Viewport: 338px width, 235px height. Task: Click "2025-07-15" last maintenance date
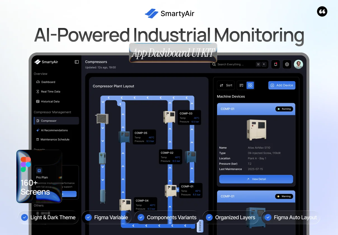pyautogui.click(x=255, y=169)
